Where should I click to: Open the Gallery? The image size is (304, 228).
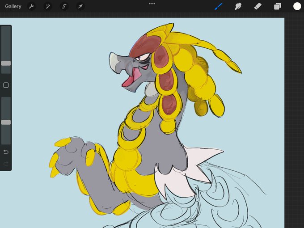[13, 6]
